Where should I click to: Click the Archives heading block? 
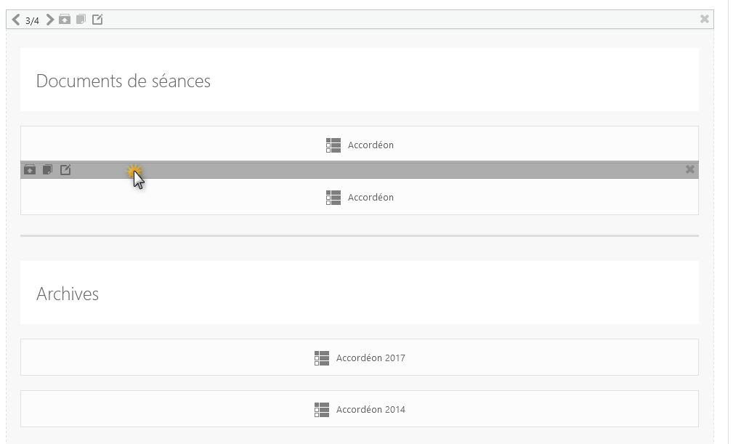[359, 293]
